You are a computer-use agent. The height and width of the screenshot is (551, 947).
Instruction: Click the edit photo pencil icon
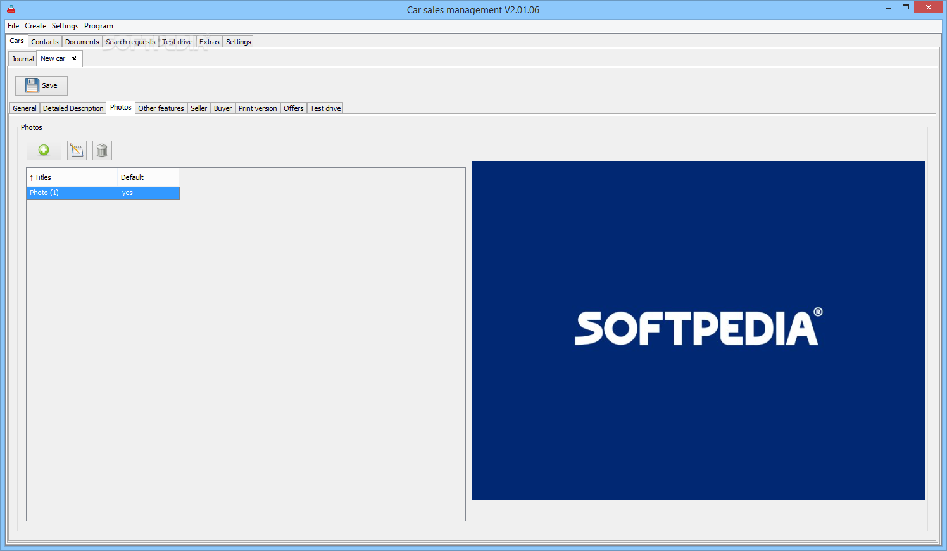pos(77,150)
